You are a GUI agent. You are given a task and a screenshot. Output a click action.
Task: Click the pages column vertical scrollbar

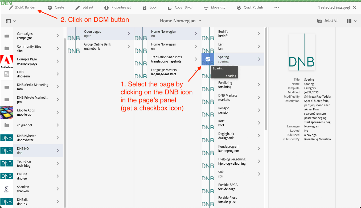click(x=266, y=80)
